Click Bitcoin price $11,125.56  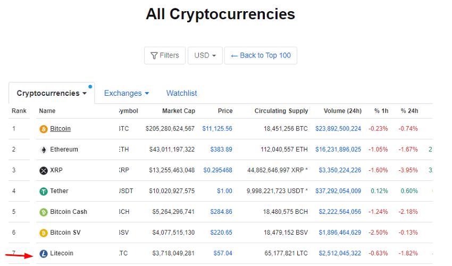[x=217, y=129]
